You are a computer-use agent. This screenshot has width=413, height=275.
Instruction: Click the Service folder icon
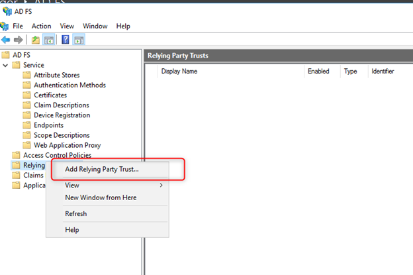pyautogui.click(x=16, y=65)
